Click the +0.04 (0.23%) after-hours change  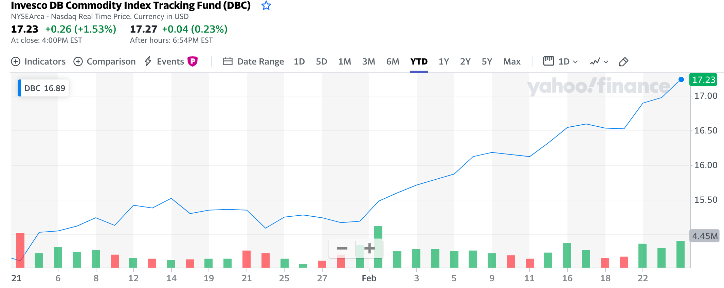tap(195, 29)
